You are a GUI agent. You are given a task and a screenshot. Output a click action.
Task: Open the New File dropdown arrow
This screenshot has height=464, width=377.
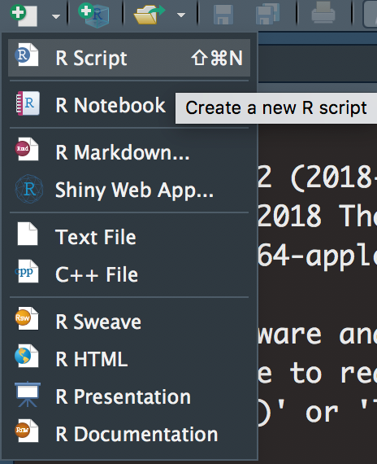56,16
